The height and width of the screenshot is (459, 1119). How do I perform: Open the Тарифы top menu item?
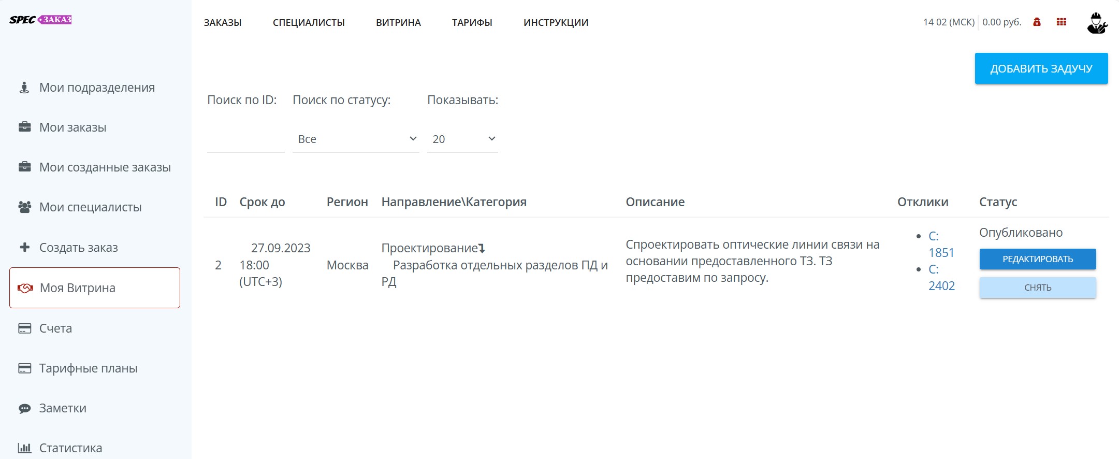click(x=472, y=23)
